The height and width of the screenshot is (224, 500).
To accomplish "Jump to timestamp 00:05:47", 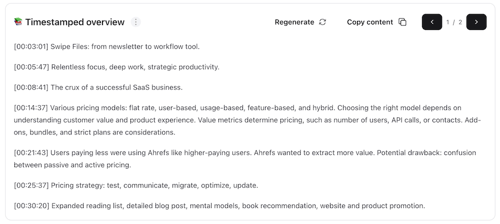I will (31, 66).
